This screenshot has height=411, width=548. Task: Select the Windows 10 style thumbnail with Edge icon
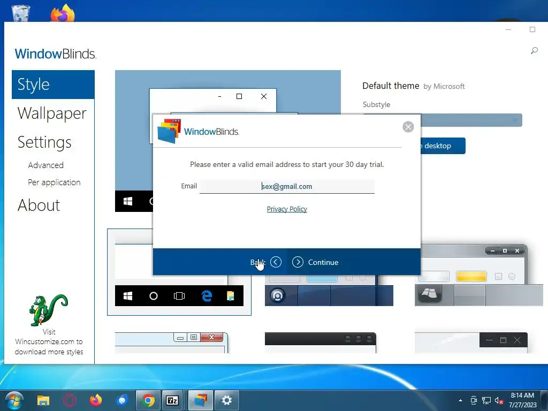(179, 272)
